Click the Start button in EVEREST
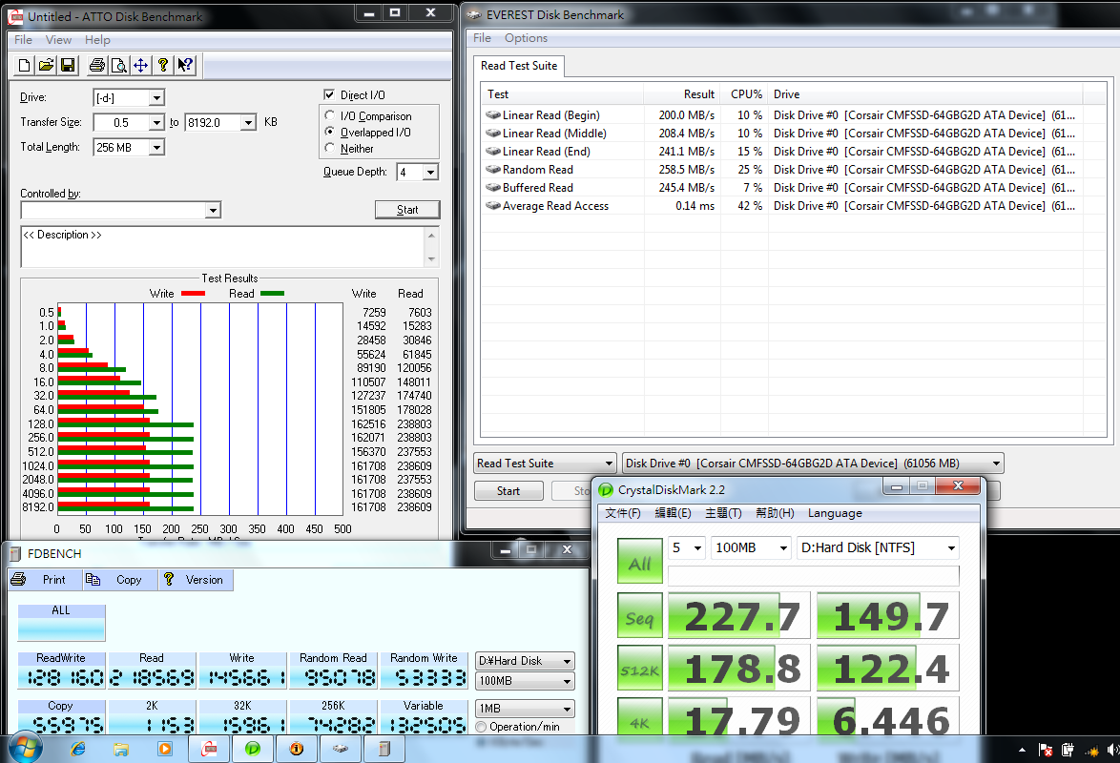1120x763 pixels. [x=508, y=491]
